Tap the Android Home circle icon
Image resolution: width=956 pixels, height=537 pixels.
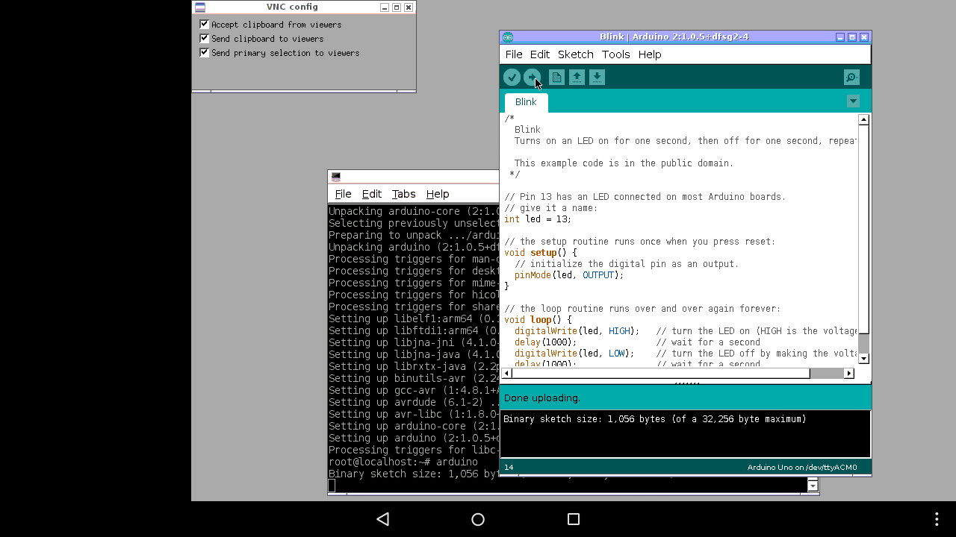[x=478, y=519]
